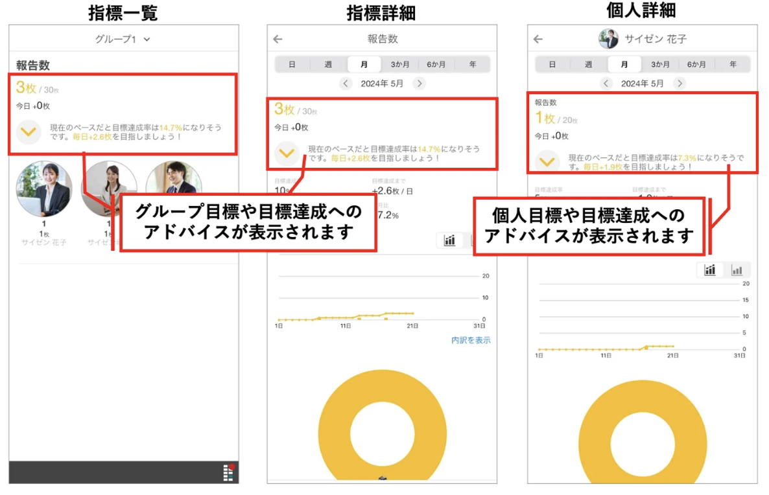This screenshot has height=495, width=769.
Task: Go back from サイゼン 花子 personal screen
Action: [538, 39]
